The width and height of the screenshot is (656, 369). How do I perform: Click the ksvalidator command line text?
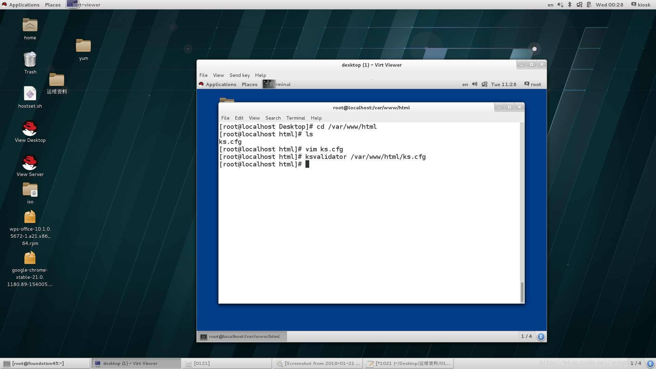pos(366,157)
